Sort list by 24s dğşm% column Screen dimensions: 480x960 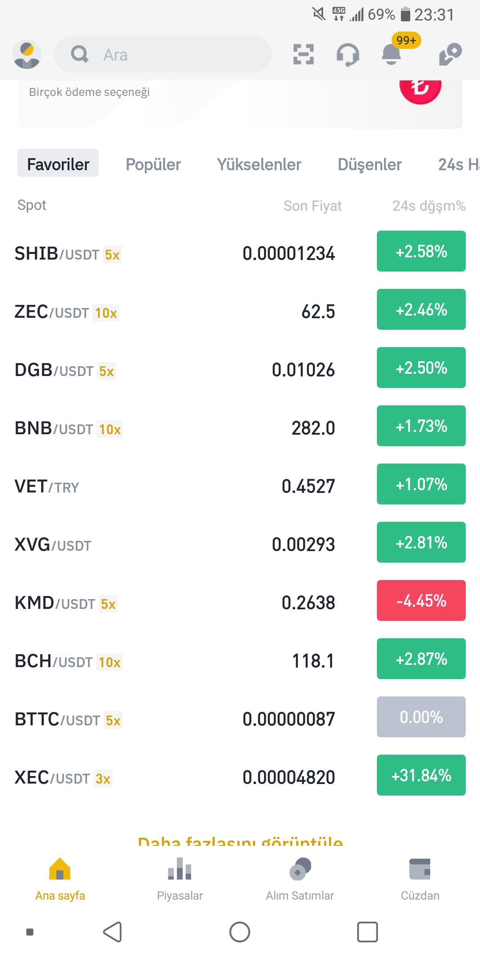(x=429, y=206)
